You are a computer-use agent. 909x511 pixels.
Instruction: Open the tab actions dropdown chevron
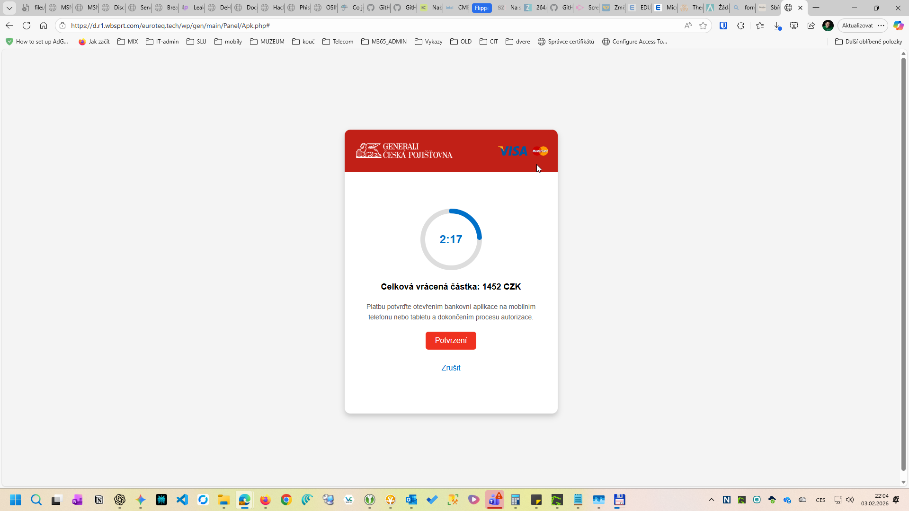coord(9,8)
